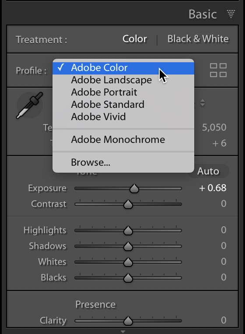This screenshot has width=245, height=334.
Task: Click the Exposure value +0.68 field
Action: 213,188
